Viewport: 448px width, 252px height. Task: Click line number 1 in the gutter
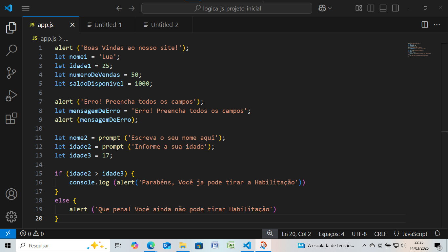[x=41, y=48]
